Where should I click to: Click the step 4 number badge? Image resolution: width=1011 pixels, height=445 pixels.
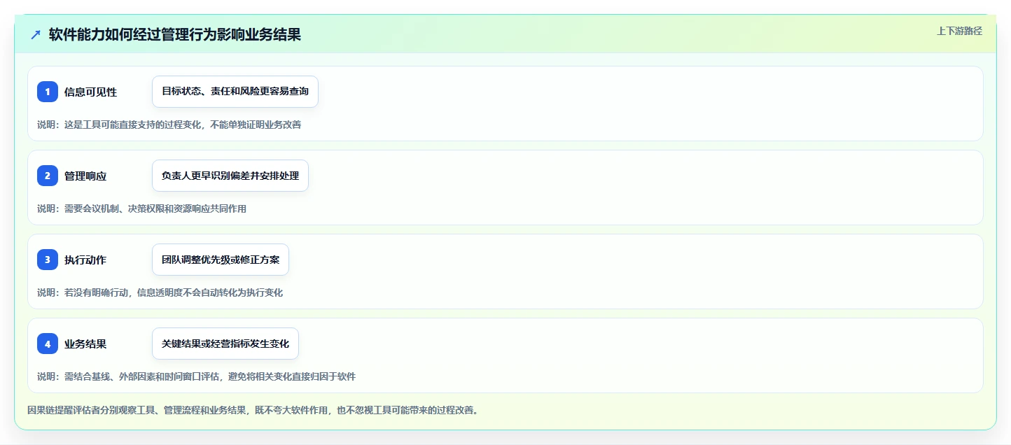(48, 344)
